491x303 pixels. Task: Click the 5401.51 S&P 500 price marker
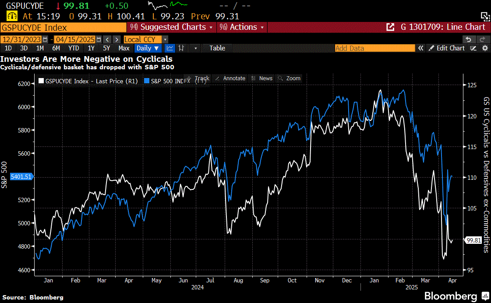(x=21, y=177)
